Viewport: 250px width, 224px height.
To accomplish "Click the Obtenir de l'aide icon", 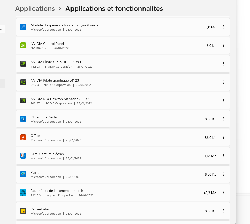I will tap(23, 119).
